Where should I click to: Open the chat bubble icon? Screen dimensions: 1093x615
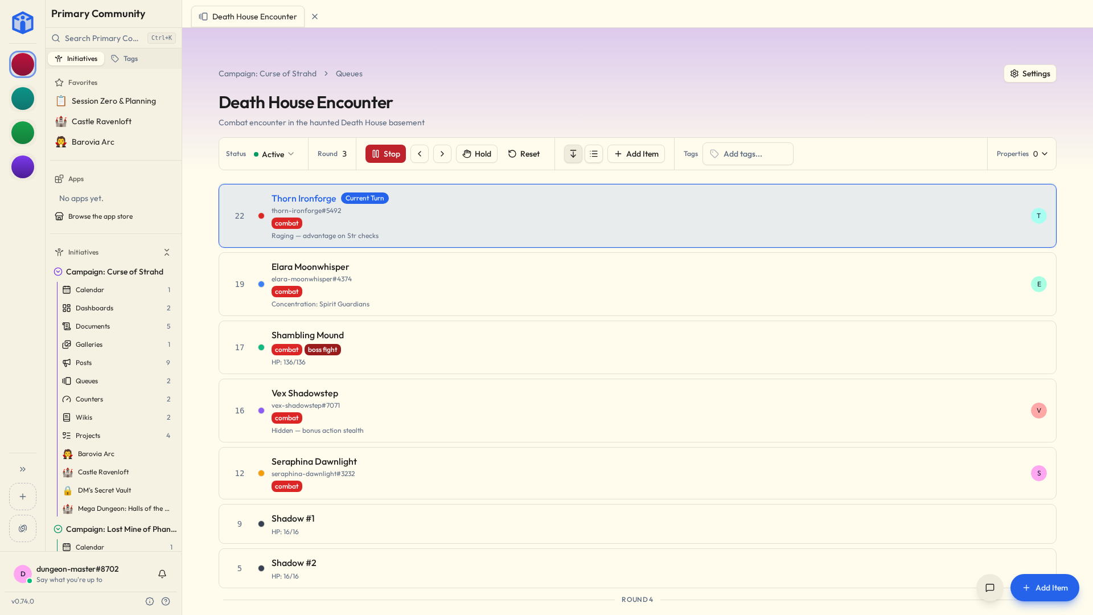click(990, 588)
